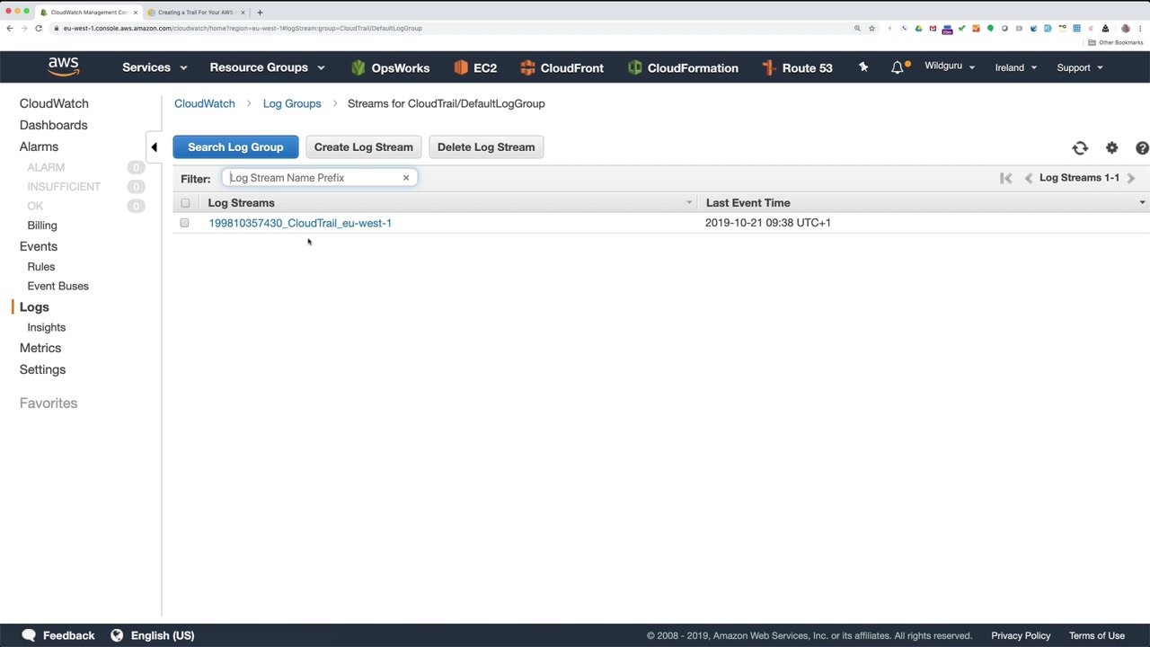This screenshot has height=647, width=1150.
Task: Expand the Resource Groups menu
Action: point(267,67)
